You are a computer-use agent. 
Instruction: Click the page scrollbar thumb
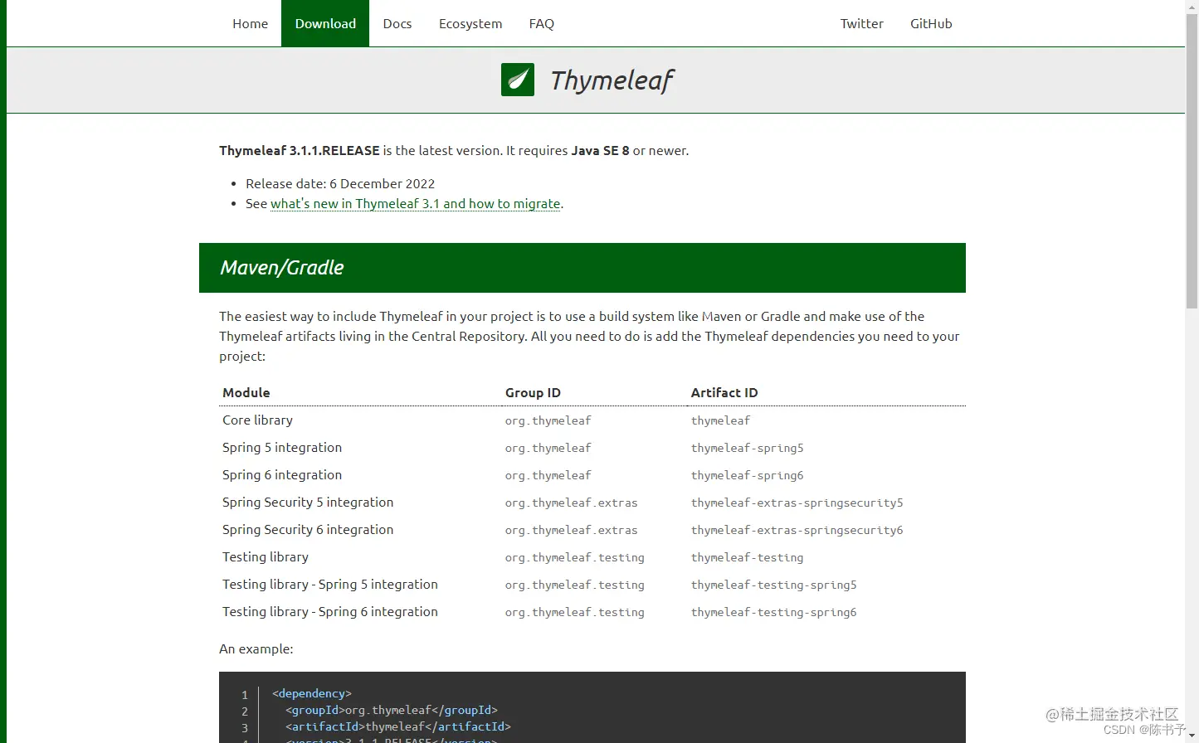coord(1192,162)
